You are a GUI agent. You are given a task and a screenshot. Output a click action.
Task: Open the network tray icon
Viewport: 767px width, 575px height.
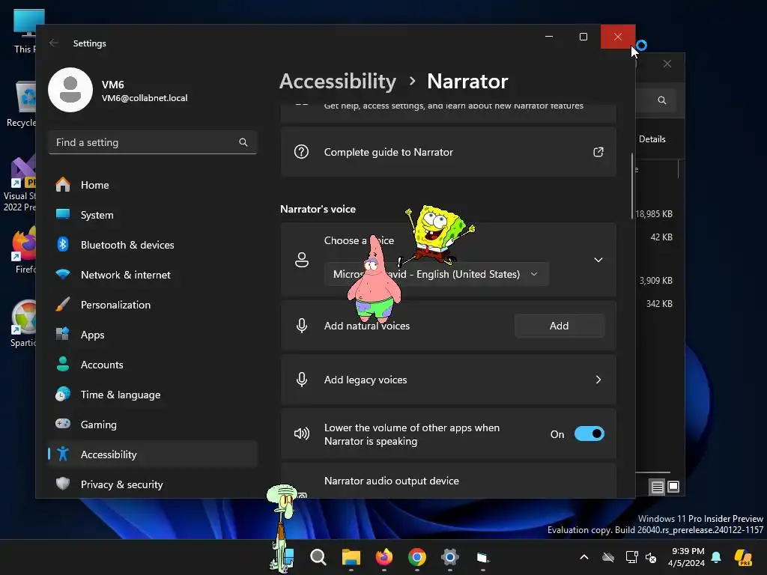coord(631,557)
